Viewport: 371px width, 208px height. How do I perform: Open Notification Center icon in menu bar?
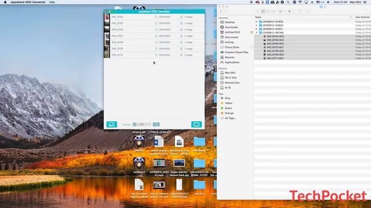point(365,2)
